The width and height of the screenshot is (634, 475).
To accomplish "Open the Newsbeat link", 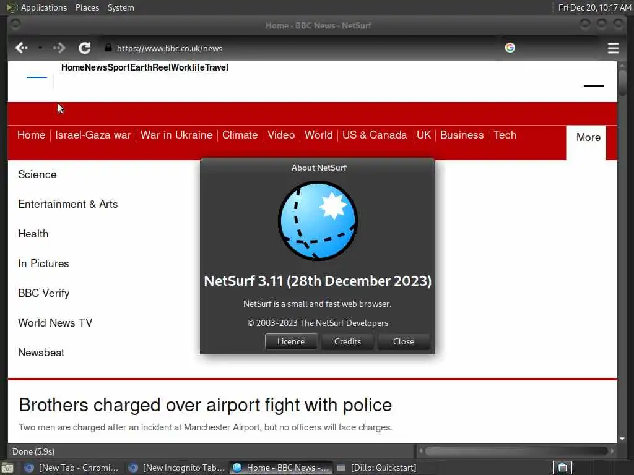I will tap(41, 353).
